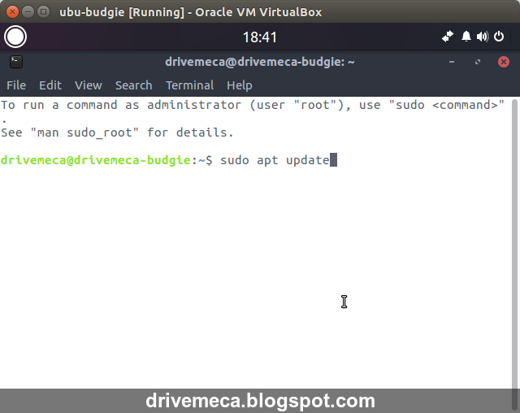
Task: Click the 'See "man sudo_root" for details.' line
Action: tap(117, 133)
